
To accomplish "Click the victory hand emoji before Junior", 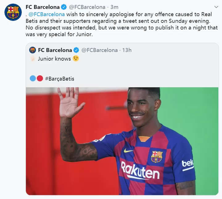I will pyautogui.click(x=32, y=59).
